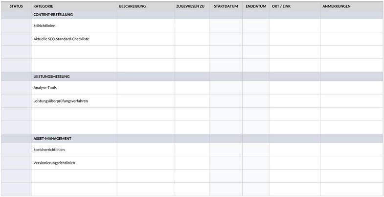Select the CONTENT-ERSTELLUNG section row

pos(192,15)
